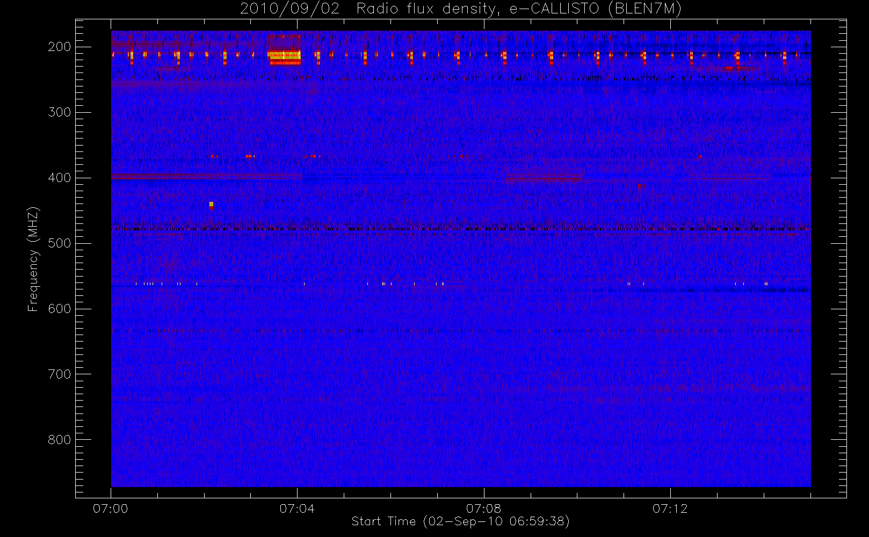Click the dark interference band near 480 MHz
Screen dimensions: 869x537
(460, 229)
